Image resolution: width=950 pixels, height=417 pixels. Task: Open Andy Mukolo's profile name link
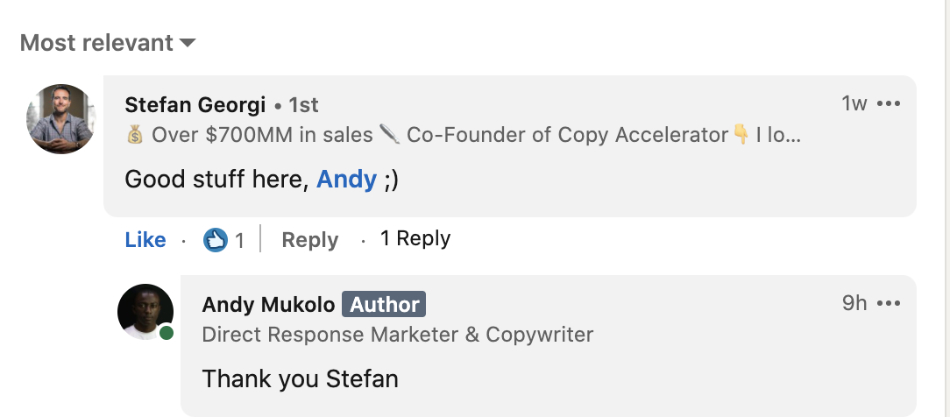pos(268,305)
